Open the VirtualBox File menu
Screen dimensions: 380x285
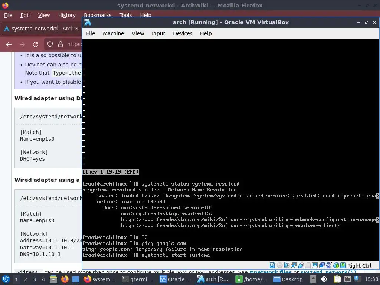click(91, 33)
